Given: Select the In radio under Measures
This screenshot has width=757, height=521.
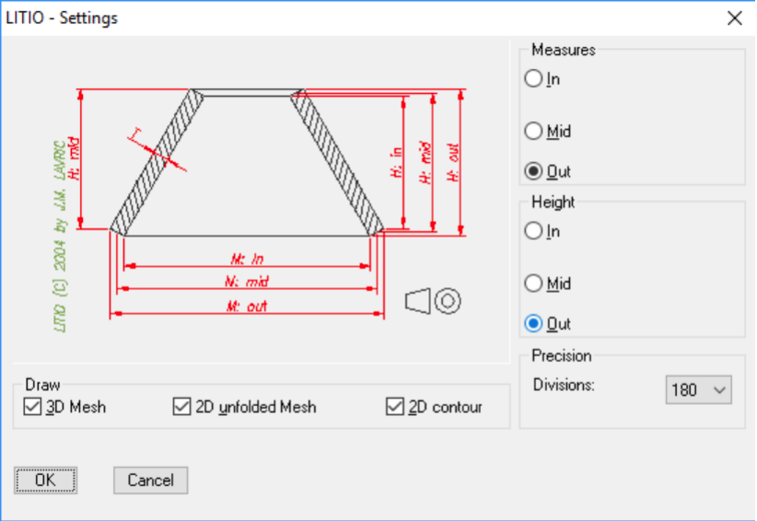Looking at the screenshot, I should pyautogui.click(x=533, y=79).
